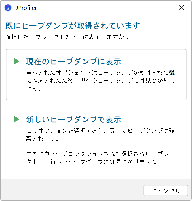This screenshot has height=201, width=192.
Task: Click the heading 既にヒープダンプが取得されています
Action: (73, 26)
